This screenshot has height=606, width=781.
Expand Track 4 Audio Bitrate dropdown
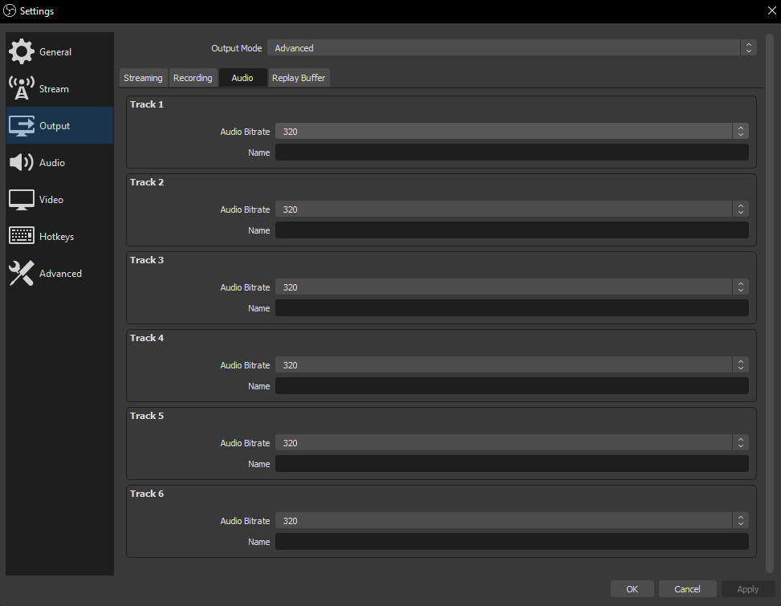click(x=512, y=365)
